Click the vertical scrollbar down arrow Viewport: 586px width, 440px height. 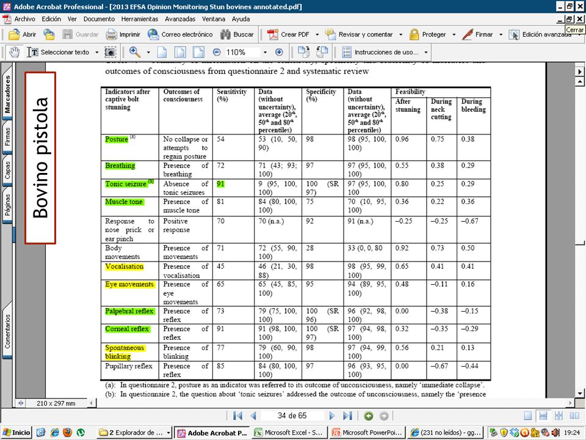coord(580,393)
